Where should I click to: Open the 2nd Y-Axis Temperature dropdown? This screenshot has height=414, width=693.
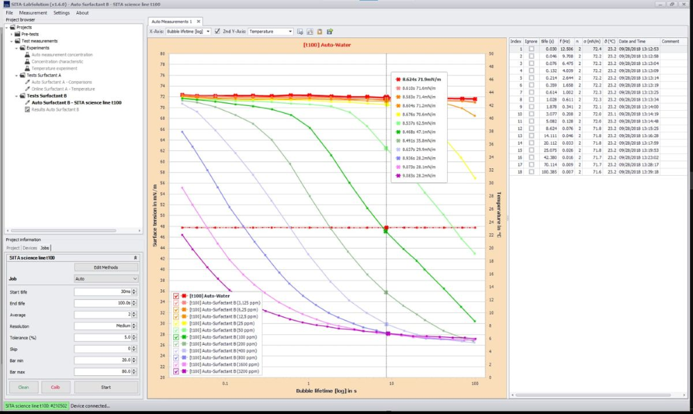coord(290,31)
